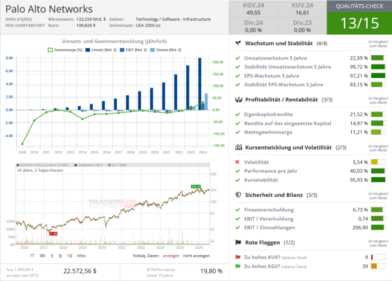
Task: Toggle the Umsatz [Mrd. $] legend entry
Action: pyautogui.click(x=101, y=50)
